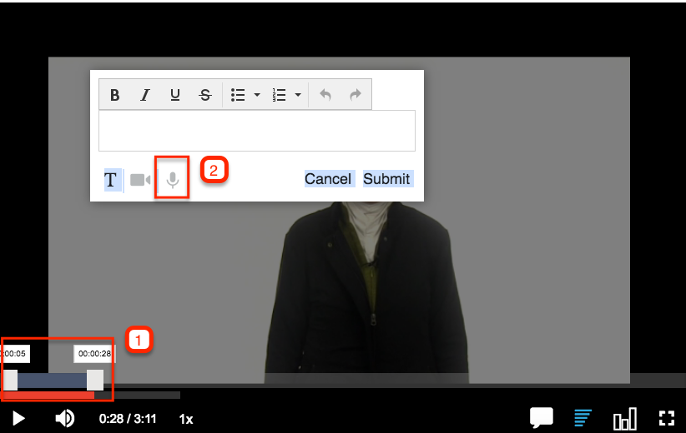Insert a numbered list

click(x=280, y=95)
